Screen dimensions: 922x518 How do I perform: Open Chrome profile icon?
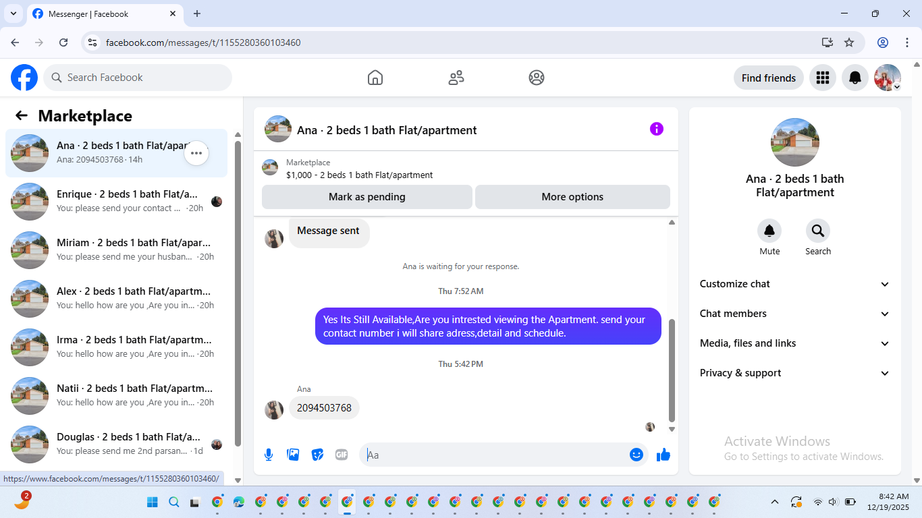[883, 42]
